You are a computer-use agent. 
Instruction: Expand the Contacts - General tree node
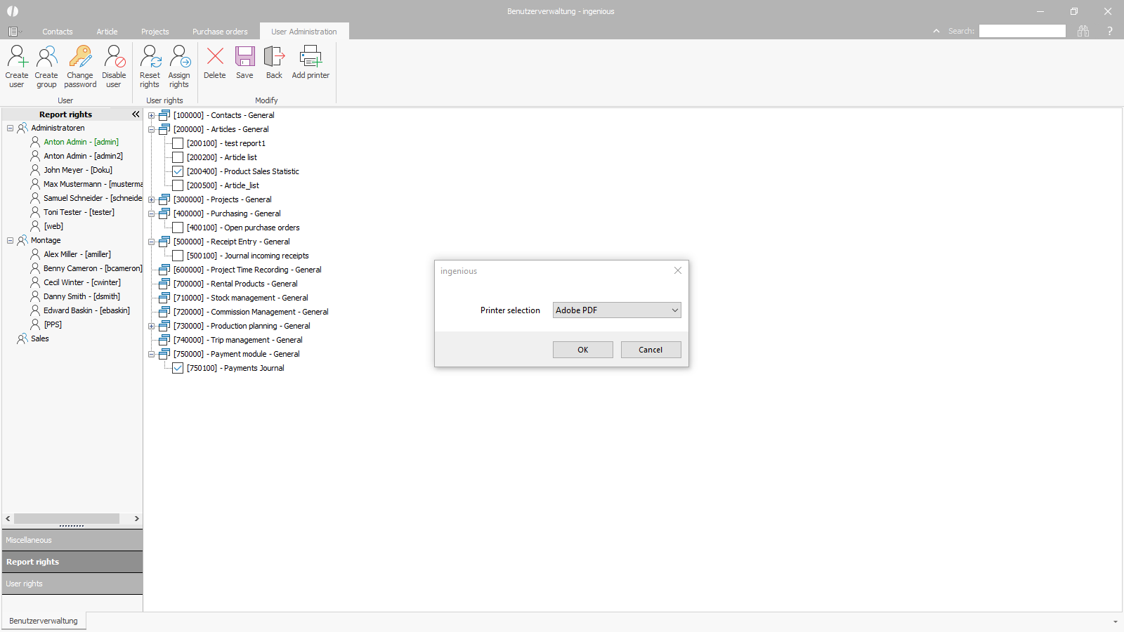click(x=151, y=115)
